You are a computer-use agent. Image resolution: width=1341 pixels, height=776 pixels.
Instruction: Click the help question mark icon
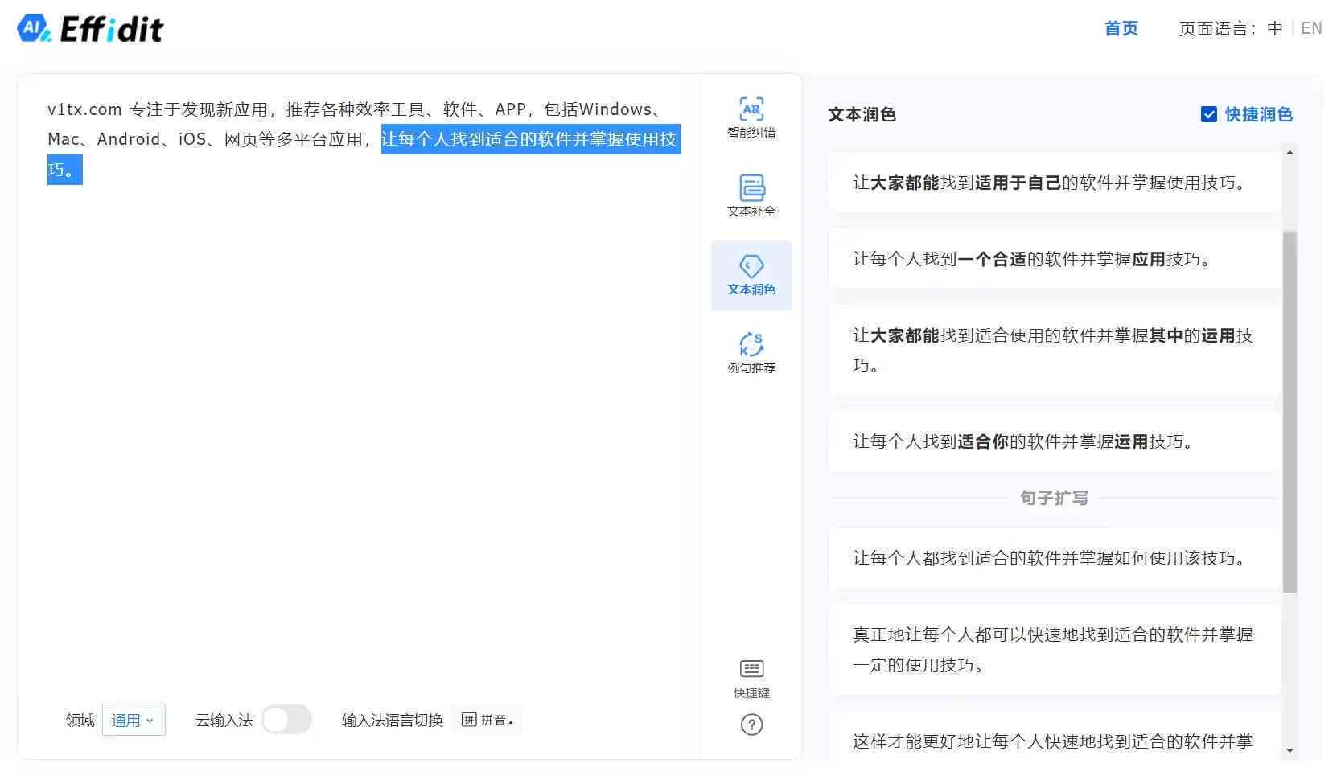click(x=751, y=725)
